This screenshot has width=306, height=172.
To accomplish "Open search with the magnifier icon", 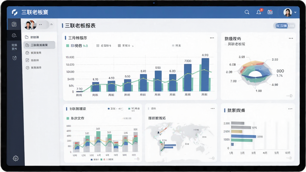I will 247,12.
